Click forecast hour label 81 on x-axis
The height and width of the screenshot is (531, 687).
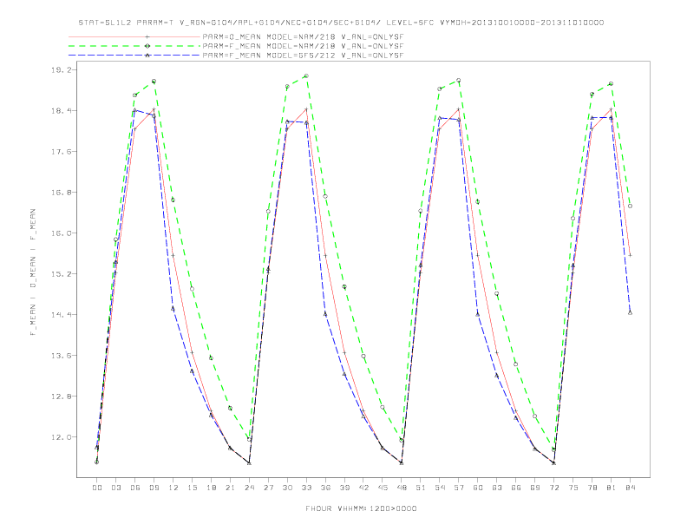click(612, 488)
